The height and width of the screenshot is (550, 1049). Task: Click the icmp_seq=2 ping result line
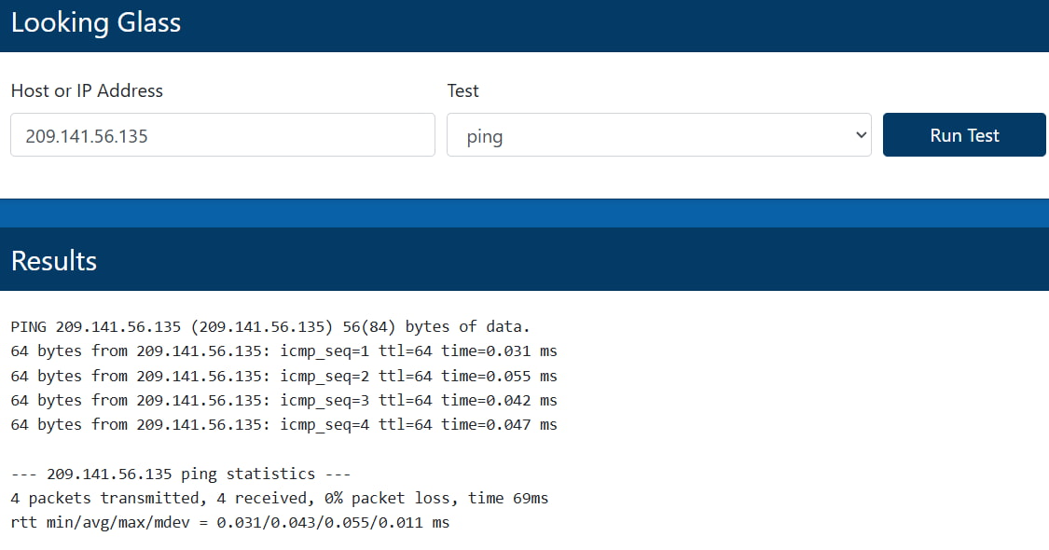283,376
